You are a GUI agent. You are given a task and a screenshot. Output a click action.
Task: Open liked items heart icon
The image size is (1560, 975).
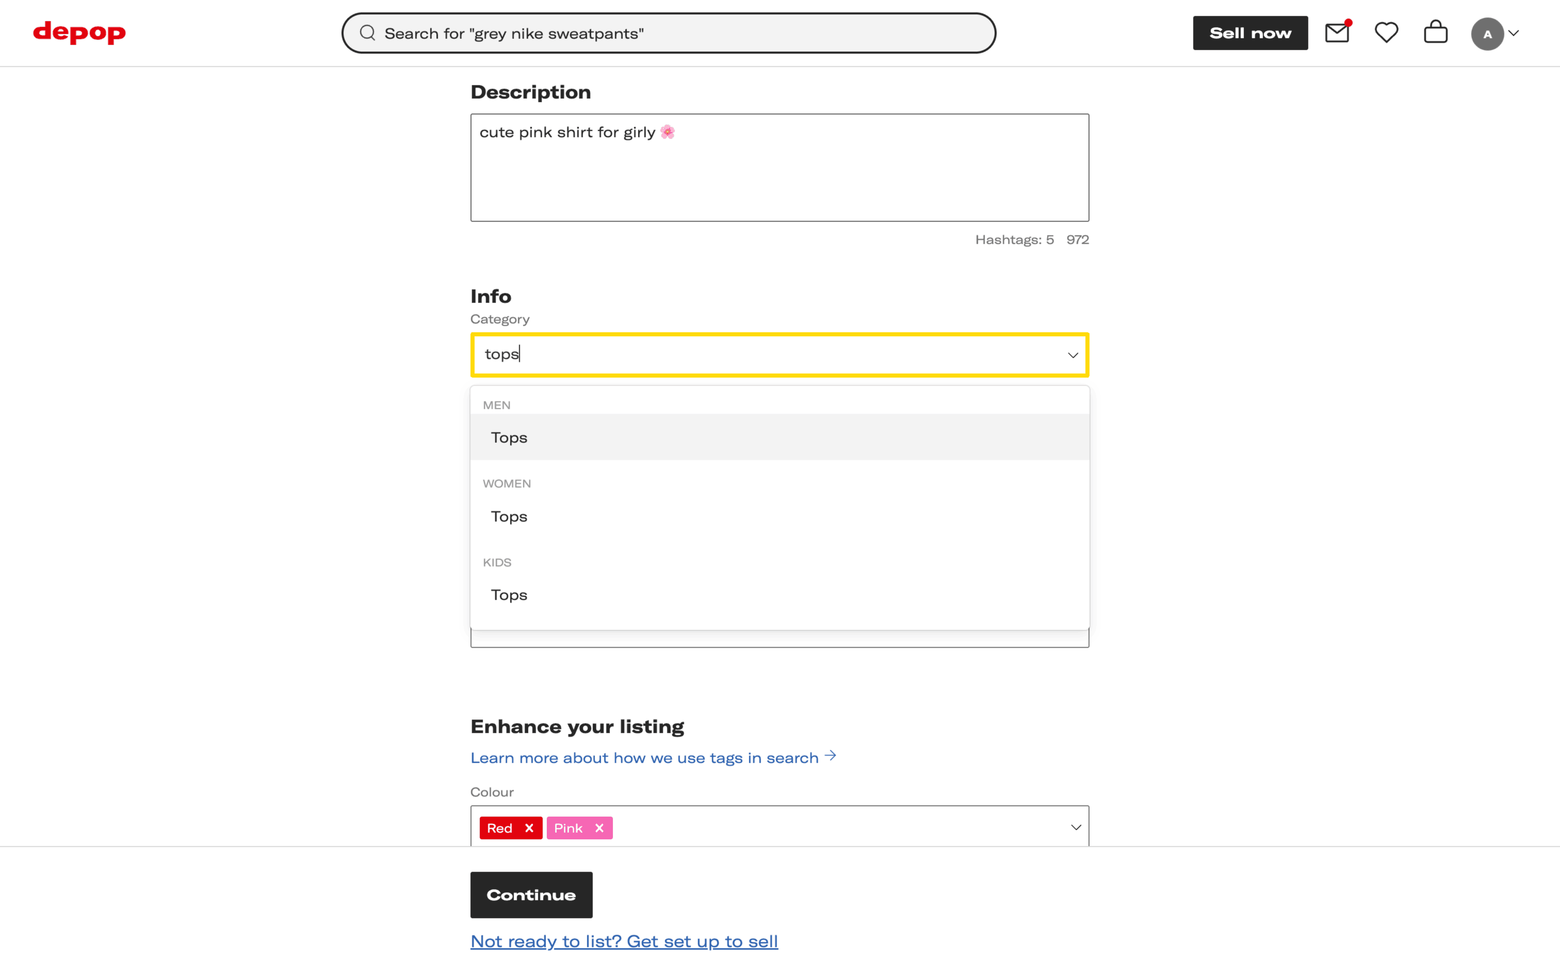coord(1386,32)
